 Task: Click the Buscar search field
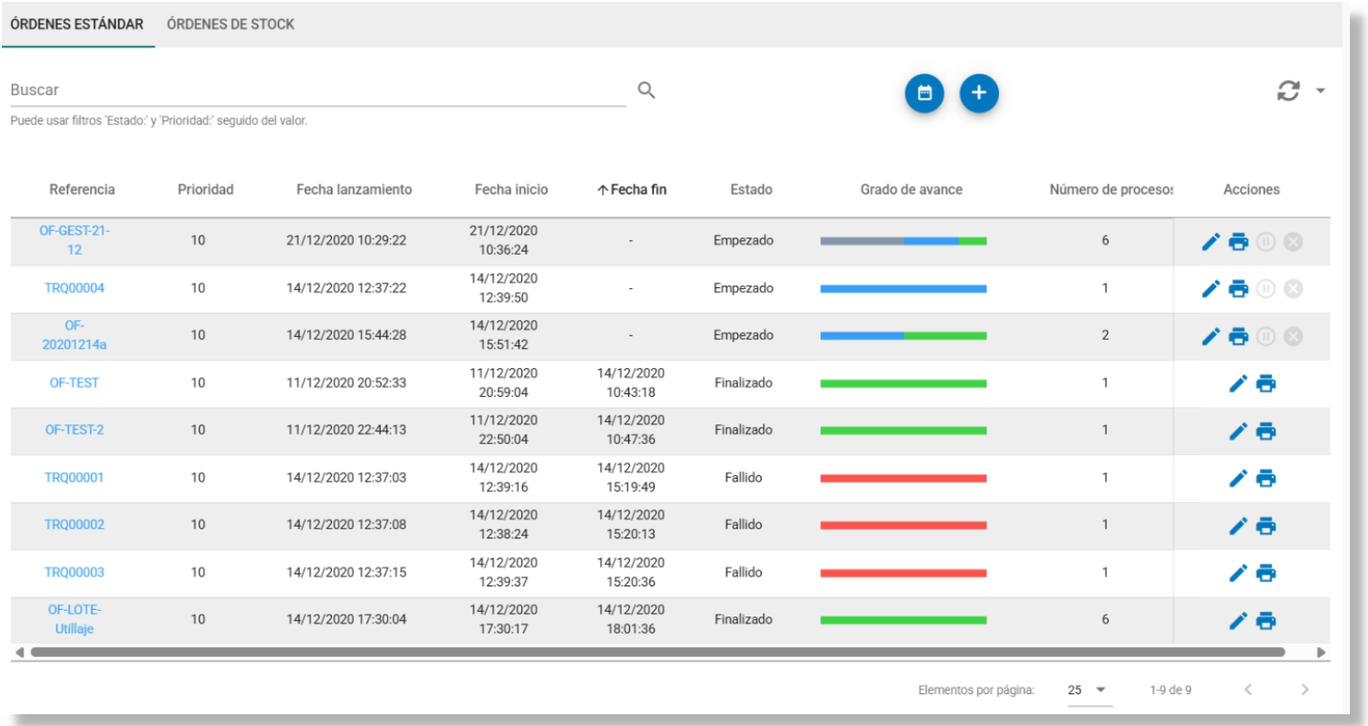317,90
